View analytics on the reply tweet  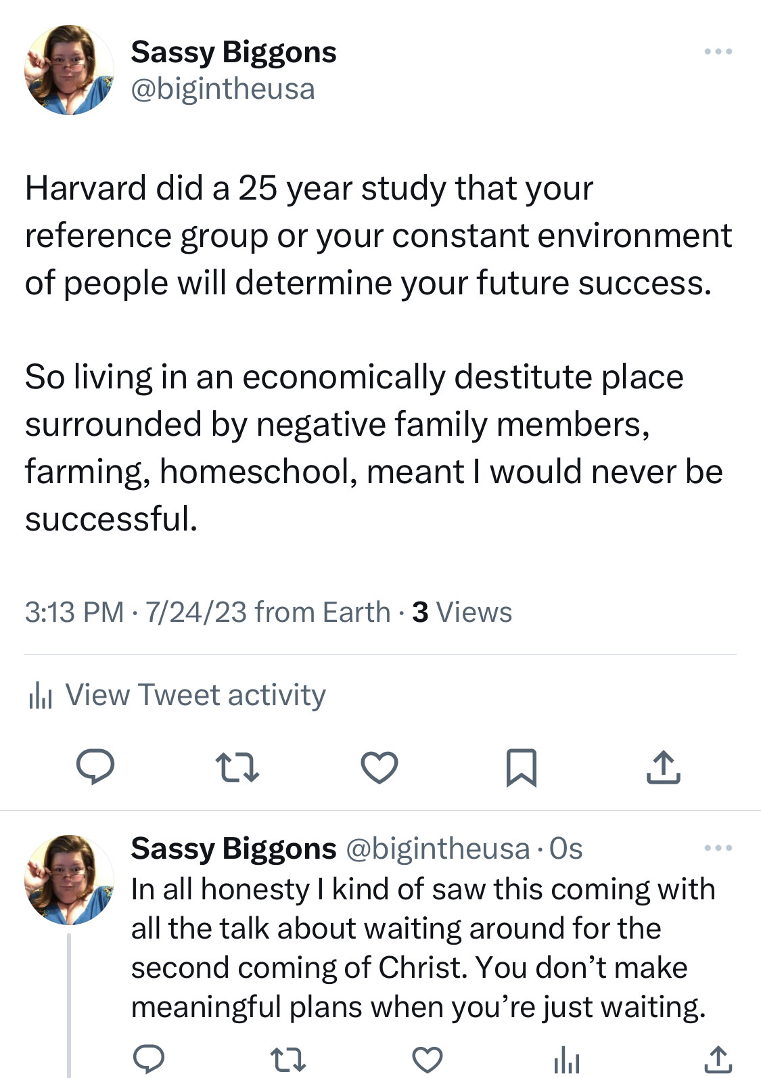[567, 1060]
